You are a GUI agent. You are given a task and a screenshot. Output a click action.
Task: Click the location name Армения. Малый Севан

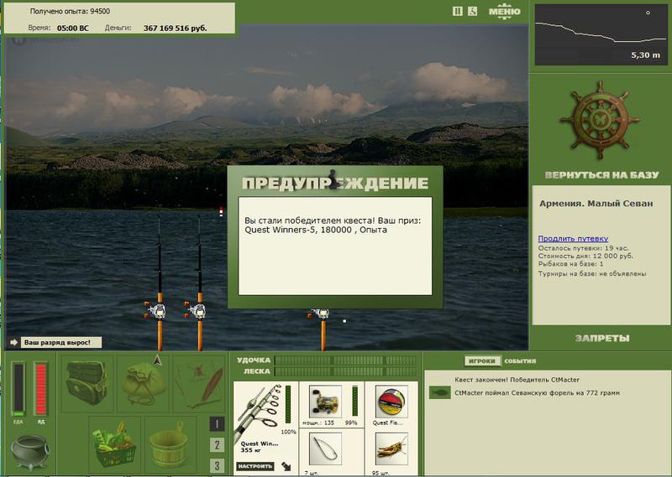596,204
